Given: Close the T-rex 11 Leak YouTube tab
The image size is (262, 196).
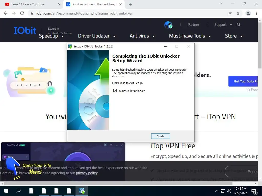Looking at the screenshot, I should pyautogui.click(x=59, y=4).
